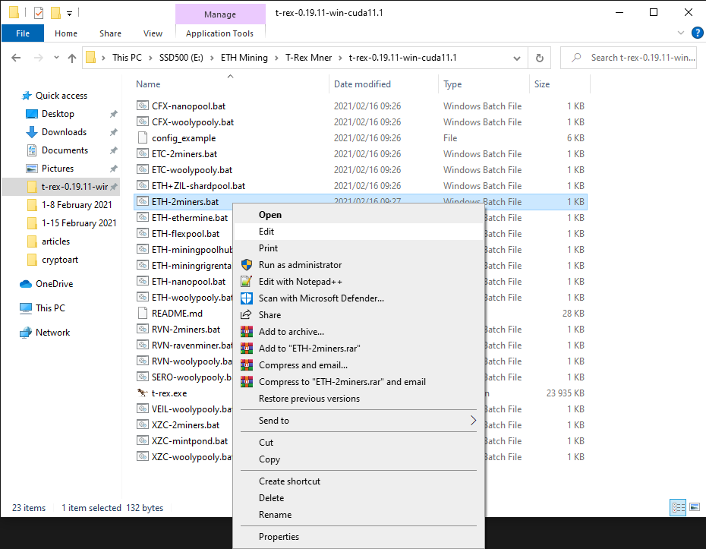Switch to Large icons view in status bar

coord(695,507)
